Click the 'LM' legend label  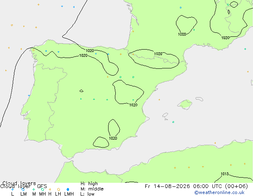[24, 194]
